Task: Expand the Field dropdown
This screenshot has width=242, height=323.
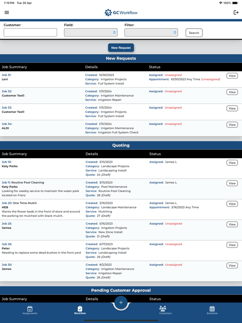Action: 91,32
